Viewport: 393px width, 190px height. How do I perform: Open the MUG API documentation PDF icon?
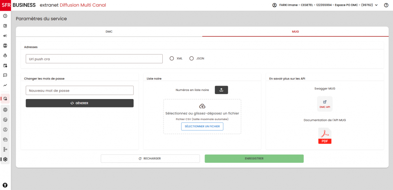click(x=325, y=136)
